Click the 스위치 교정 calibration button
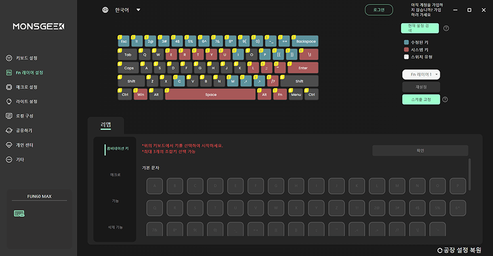The height and width of the screenshot is (256, 493). point(421,99)
